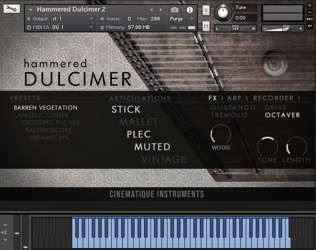Solo the instrument with S button
Screen dimensions: 316x250
tap(206, 11)
